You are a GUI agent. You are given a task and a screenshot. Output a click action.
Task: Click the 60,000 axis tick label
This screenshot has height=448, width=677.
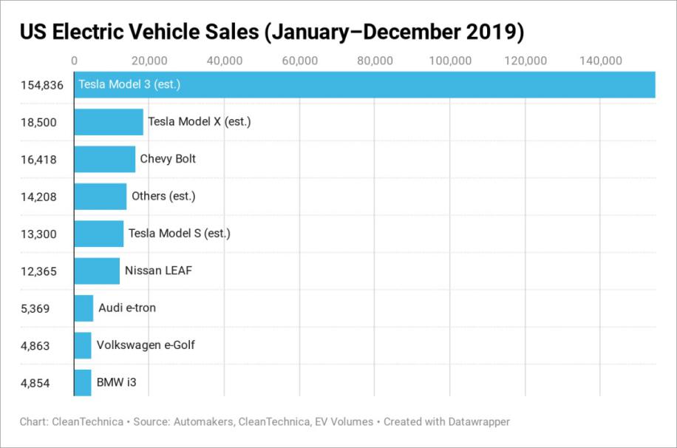tap(299, 61)
